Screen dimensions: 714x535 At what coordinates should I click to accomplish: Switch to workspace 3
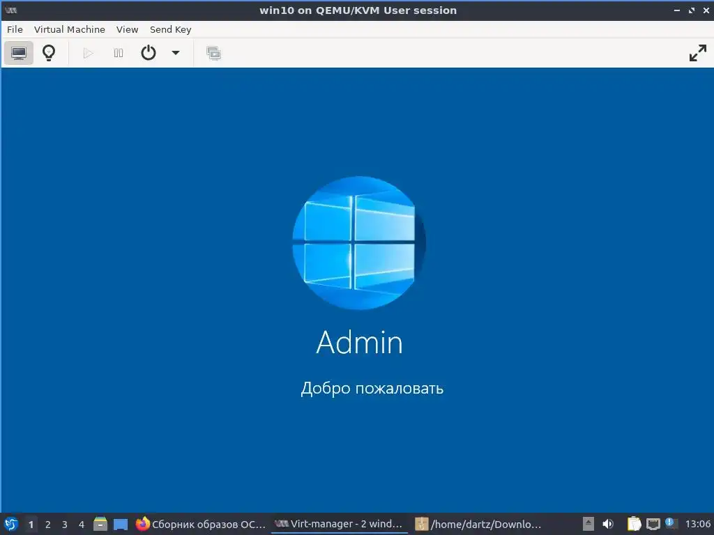pos(65,525)
